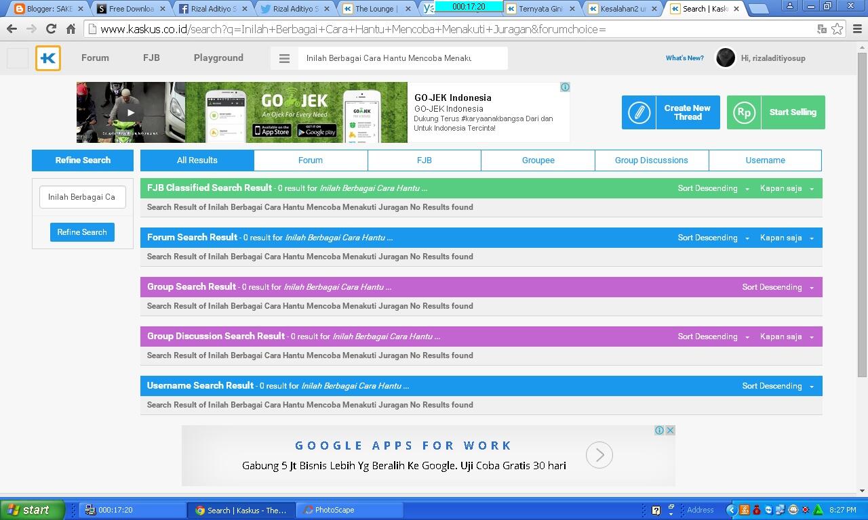Image resolution: width=868 pixels, height=520 pixels.
Task: Click the red bag tray icon
Action: pyautogui.click(x=757, y=510)
